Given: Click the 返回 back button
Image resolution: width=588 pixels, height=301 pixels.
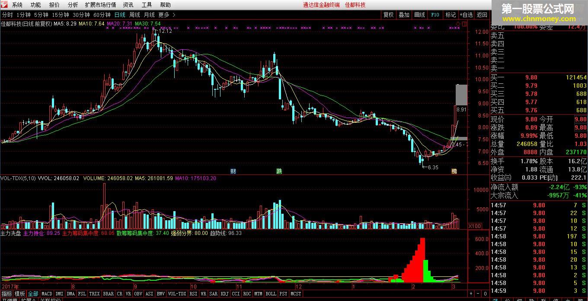Looking at the screenshot, I should click(482, 15).
